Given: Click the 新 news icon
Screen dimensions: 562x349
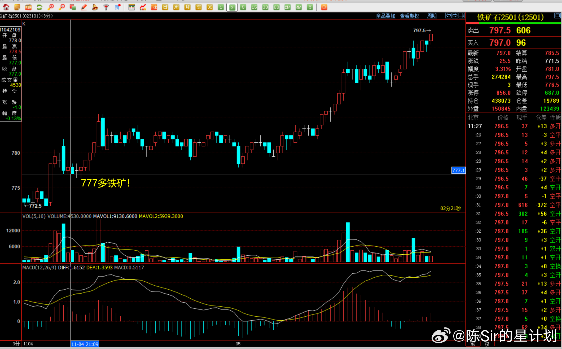Looking at the screenshot, I should [117, 7].
